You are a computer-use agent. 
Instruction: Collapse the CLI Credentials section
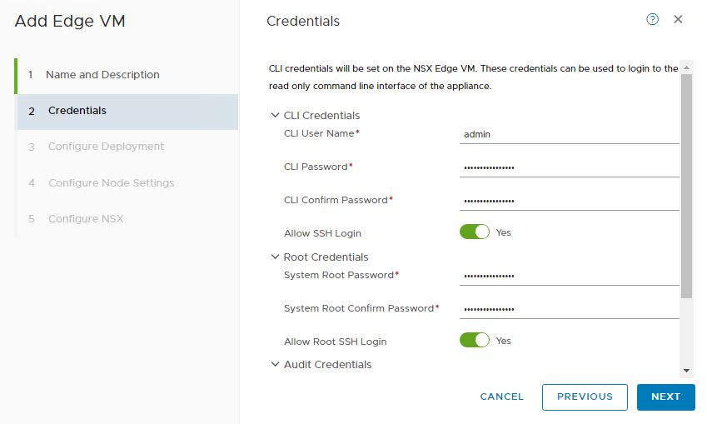coord(275,116)
